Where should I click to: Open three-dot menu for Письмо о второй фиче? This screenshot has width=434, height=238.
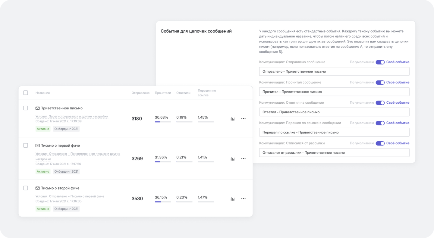click(x=244, y=199)
